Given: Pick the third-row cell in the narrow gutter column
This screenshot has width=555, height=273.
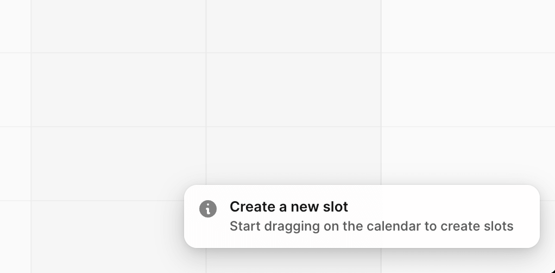Looking at the screenshot, I should click(x=15, y=164).
